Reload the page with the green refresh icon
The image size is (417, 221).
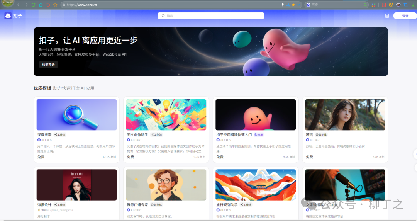click(33, 5)
